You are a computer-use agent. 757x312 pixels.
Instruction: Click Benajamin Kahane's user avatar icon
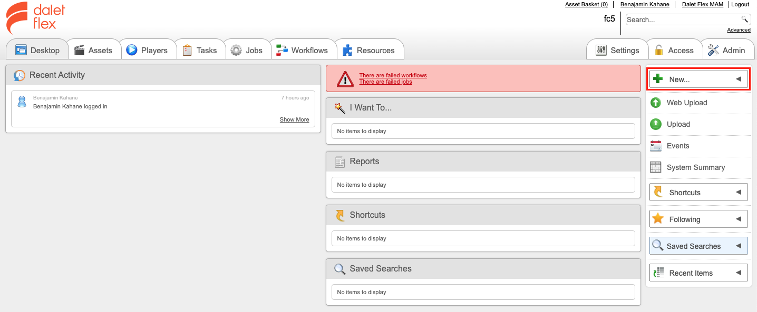click(x=22, y=102)
